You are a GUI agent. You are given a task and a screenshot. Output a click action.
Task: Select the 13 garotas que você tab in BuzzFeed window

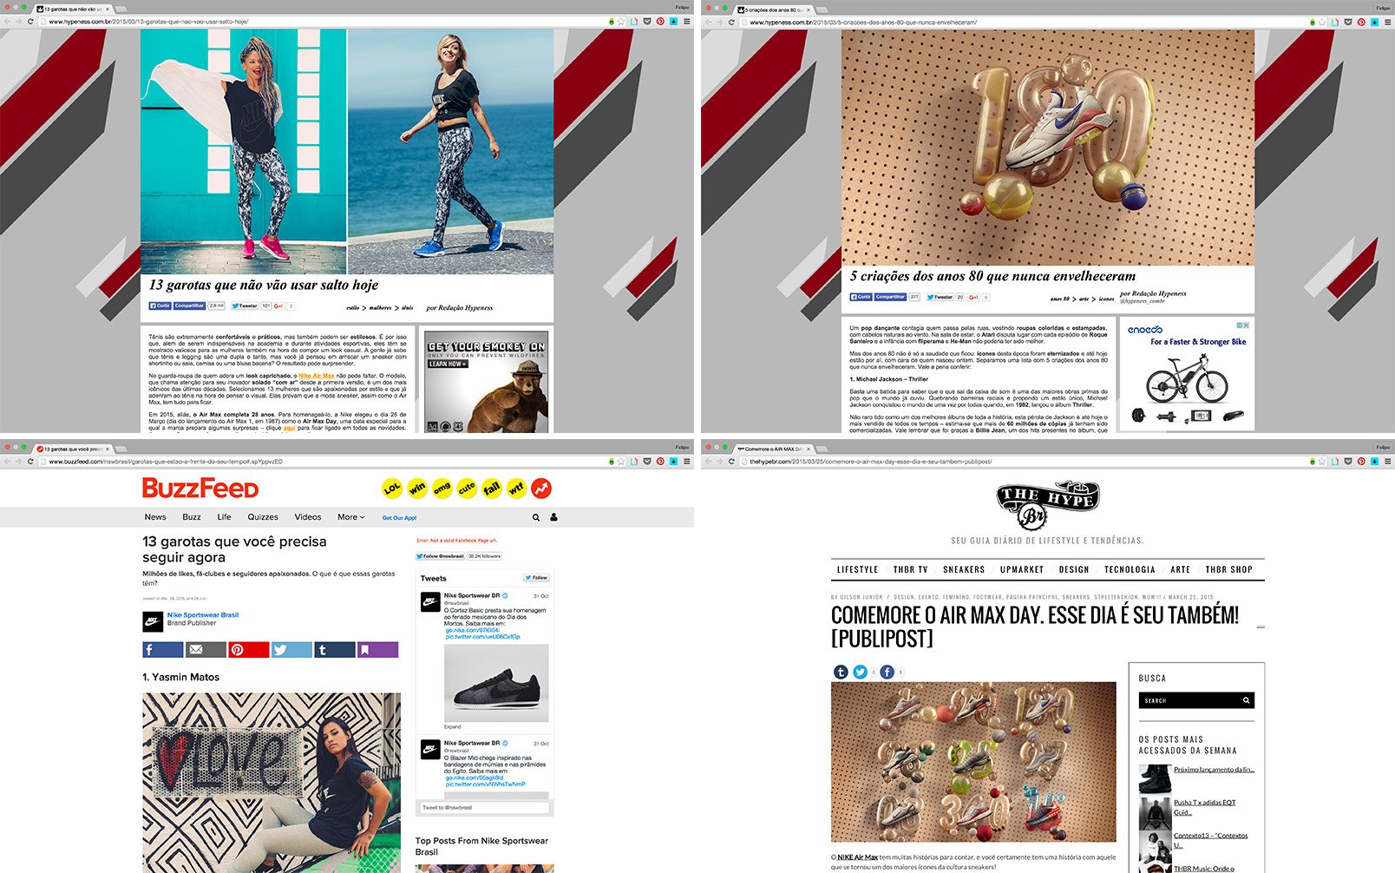[x=73, y=449]
